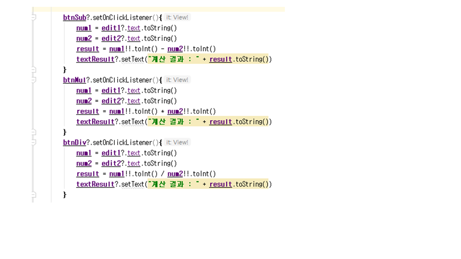This screenshot has width=461, height=259.
Task: Click fold end marker of btnSub block
Action: click(x=33, y=69)
